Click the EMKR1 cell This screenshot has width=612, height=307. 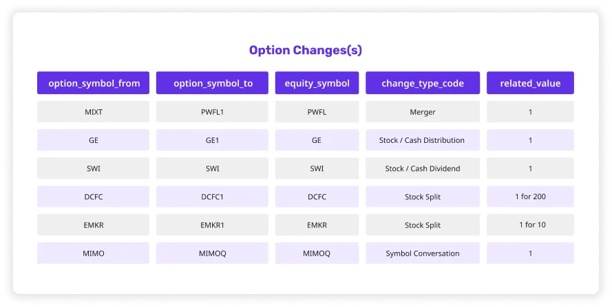212,225
